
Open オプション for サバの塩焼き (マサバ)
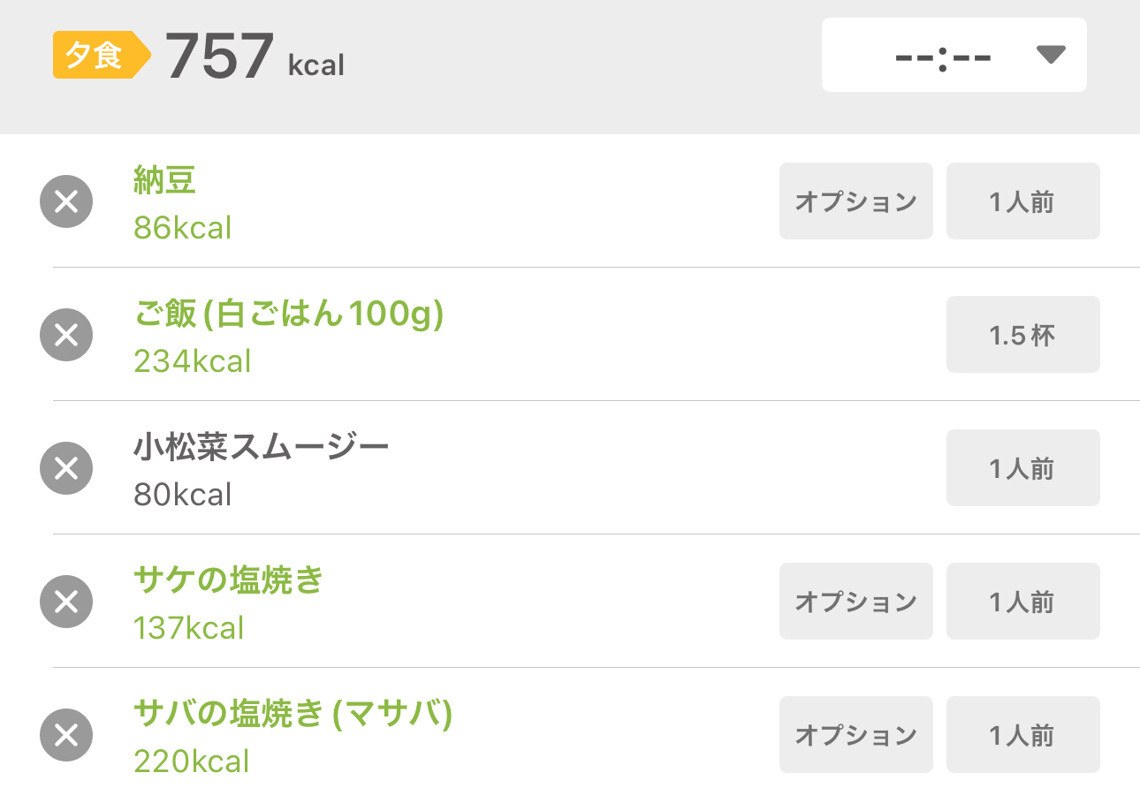point(855,735)
